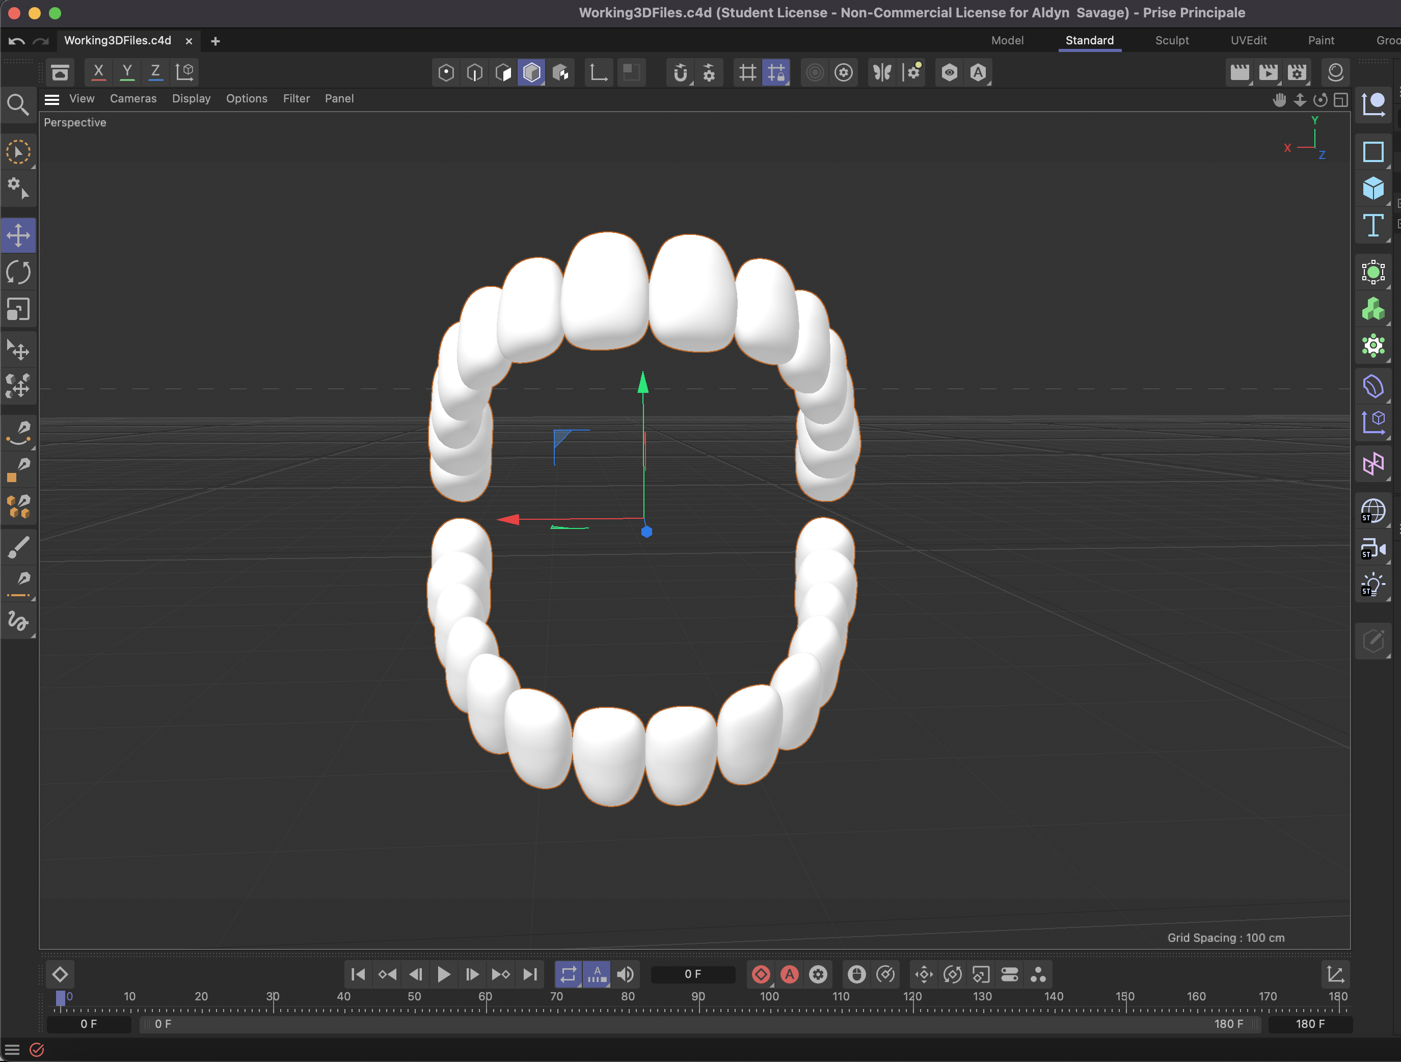Toggle Enable Snap magnet
1401x1062 pixels.
(x=680, y=72)
